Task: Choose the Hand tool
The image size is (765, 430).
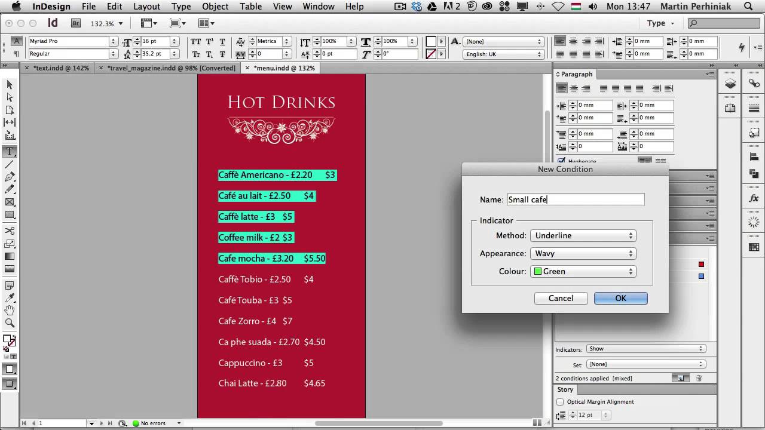Action: (10, 311)
